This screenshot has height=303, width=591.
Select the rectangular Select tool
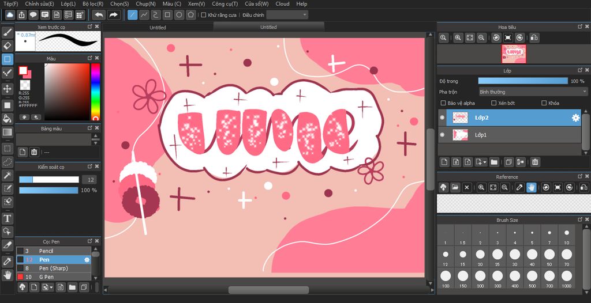click(8, 148)
